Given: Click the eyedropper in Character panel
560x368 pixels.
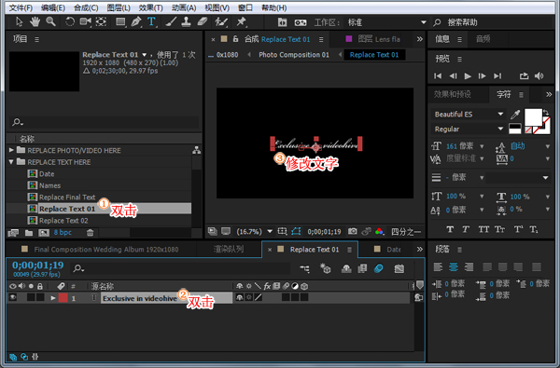Looking at the screenshot, I should coord(515,115).
